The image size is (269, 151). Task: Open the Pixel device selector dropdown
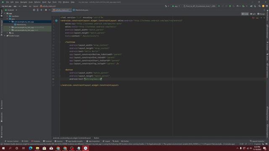coord(200,6)
